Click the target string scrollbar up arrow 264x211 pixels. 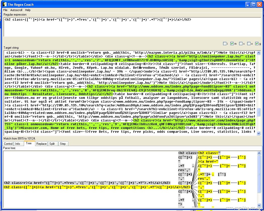pos(259,52)
